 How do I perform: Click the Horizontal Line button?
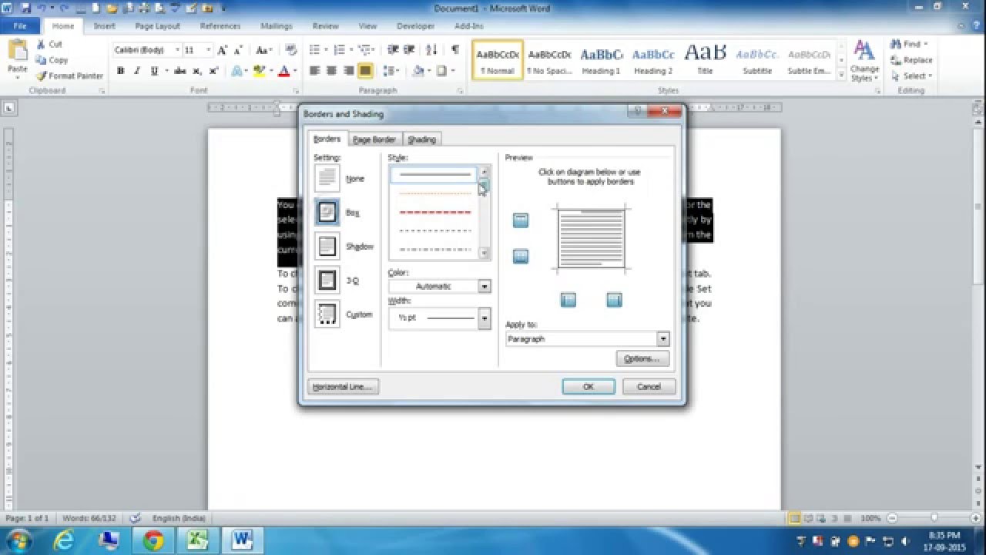click(x=343, y=386)
